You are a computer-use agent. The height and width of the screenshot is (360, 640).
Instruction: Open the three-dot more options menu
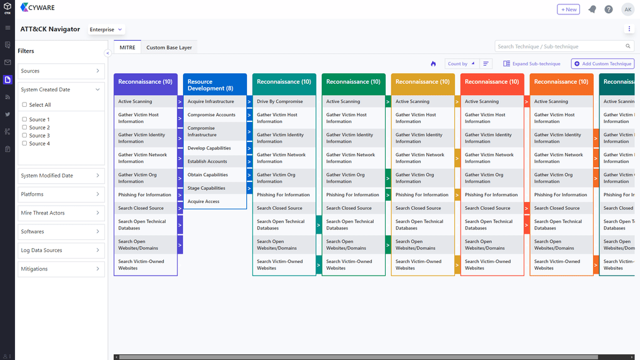point(629,29)
